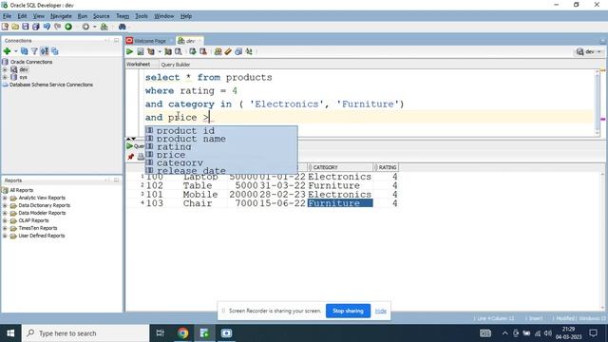Click the Autotrace icon in worksheet toolbar
608x342 pixels.
(x=168, y=51)
